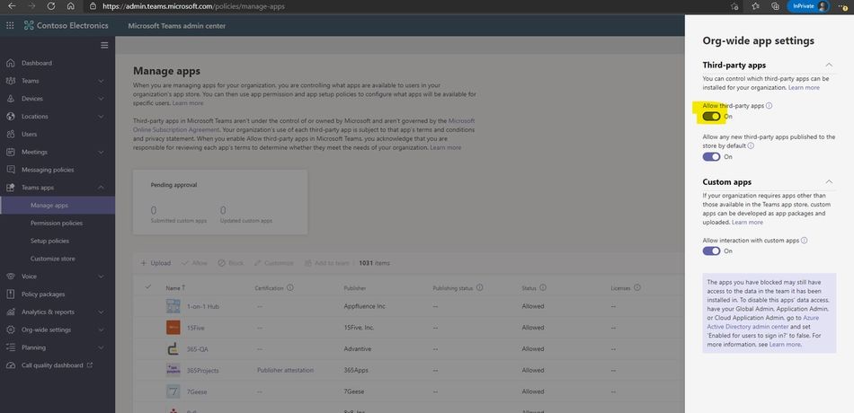Click the browser favorites star icon
The image size is (854, 413).
[x=755, y=6]
